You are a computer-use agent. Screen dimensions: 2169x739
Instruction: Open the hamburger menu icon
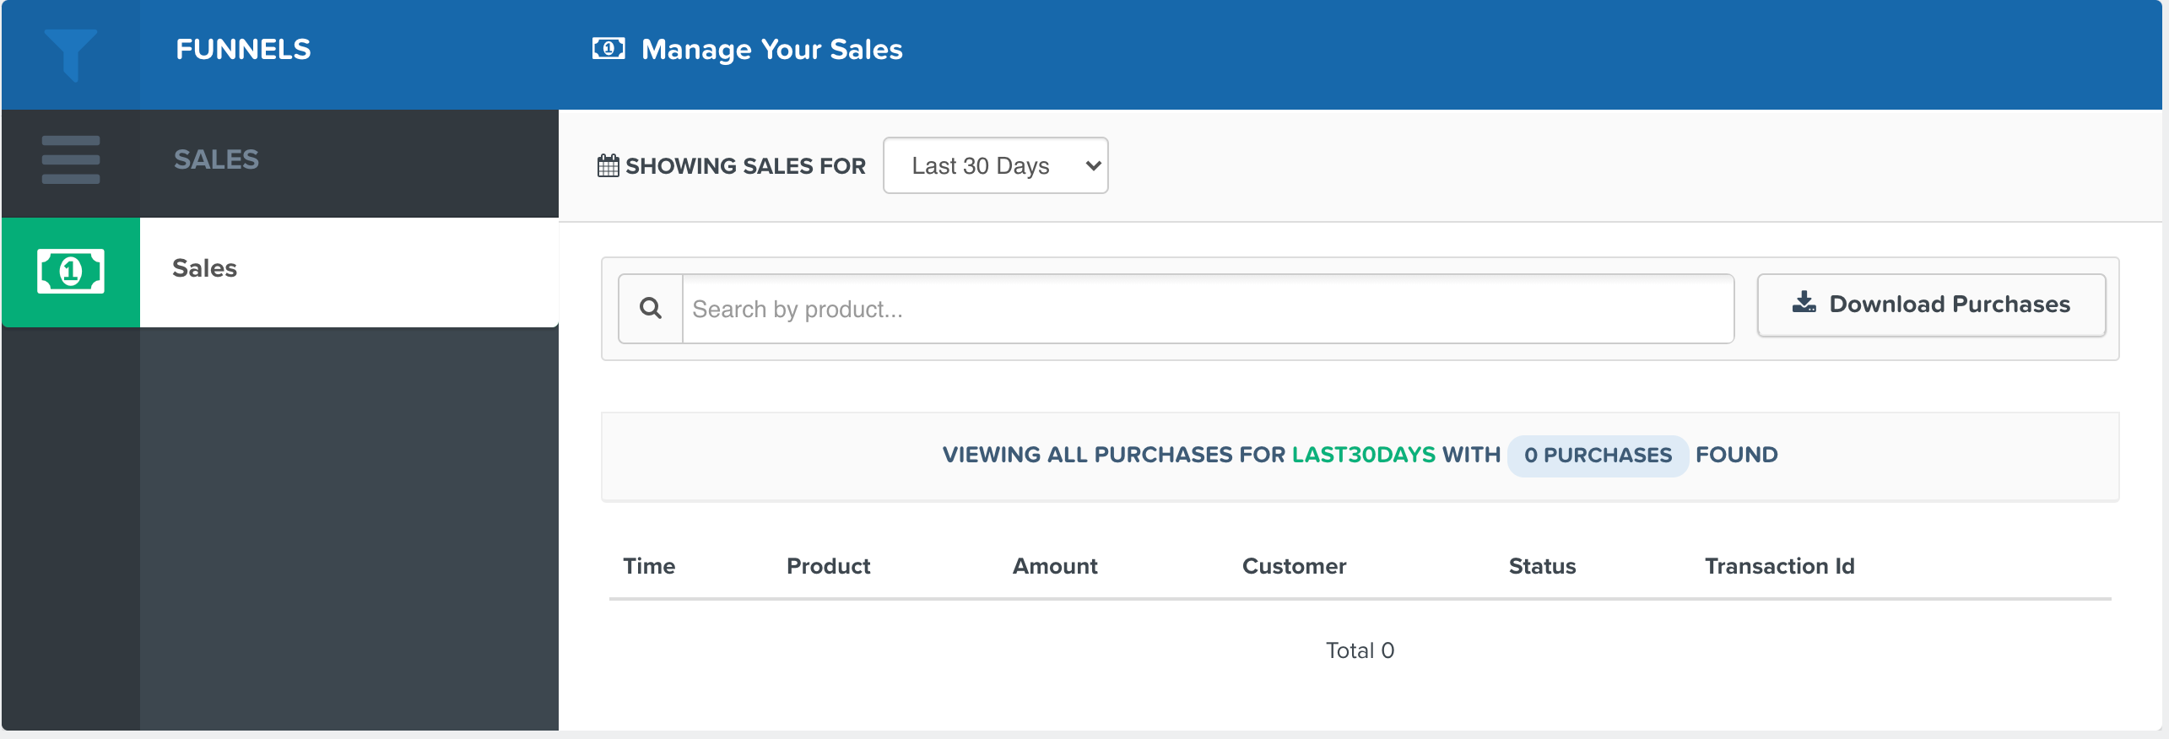pos(71,159)
